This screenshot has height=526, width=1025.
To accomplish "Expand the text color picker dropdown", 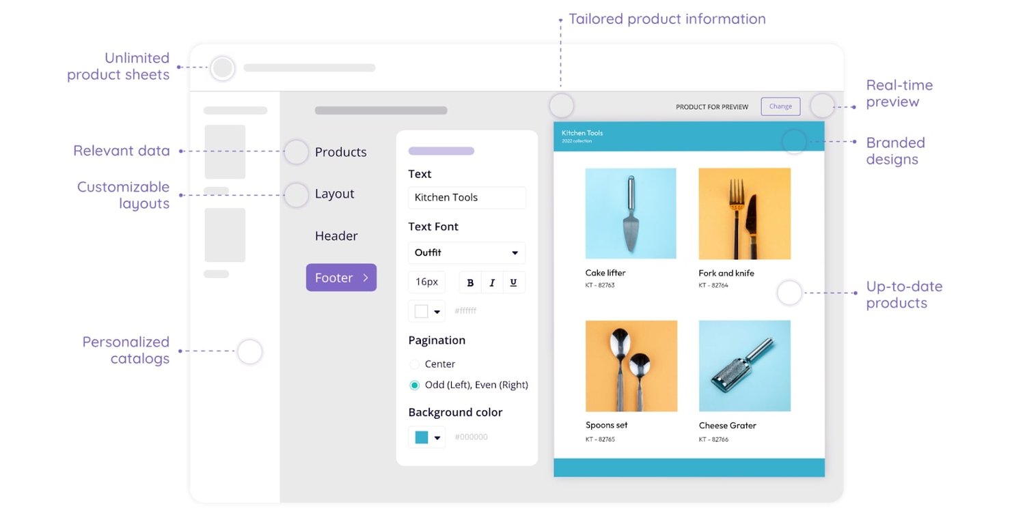I will tap(437, 310).
